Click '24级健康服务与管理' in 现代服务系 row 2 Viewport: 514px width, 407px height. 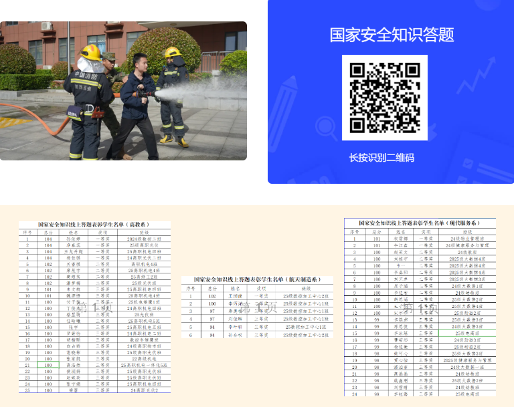pos(467,245)
